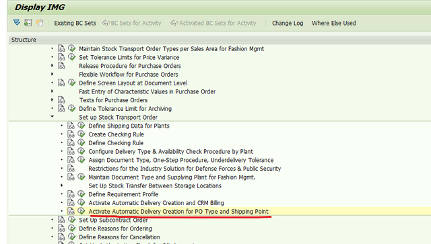This screenshot has height=244, width=431.
Task: Execute activity Create Checking Rule
Action: 81,134
